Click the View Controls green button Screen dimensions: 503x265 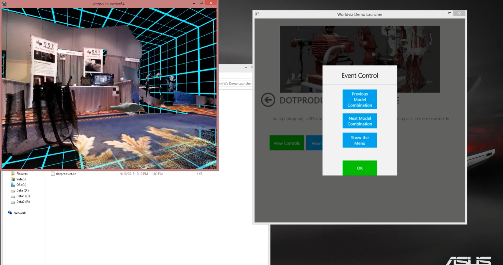pos(287,143)
